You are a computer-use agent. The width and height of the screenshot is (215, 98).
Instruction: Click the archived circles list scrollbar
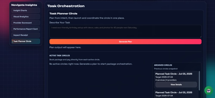[199, 81]
